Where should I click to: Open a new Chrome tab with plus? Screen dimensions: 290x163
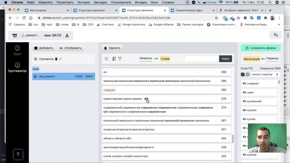(x=270, y=10)
